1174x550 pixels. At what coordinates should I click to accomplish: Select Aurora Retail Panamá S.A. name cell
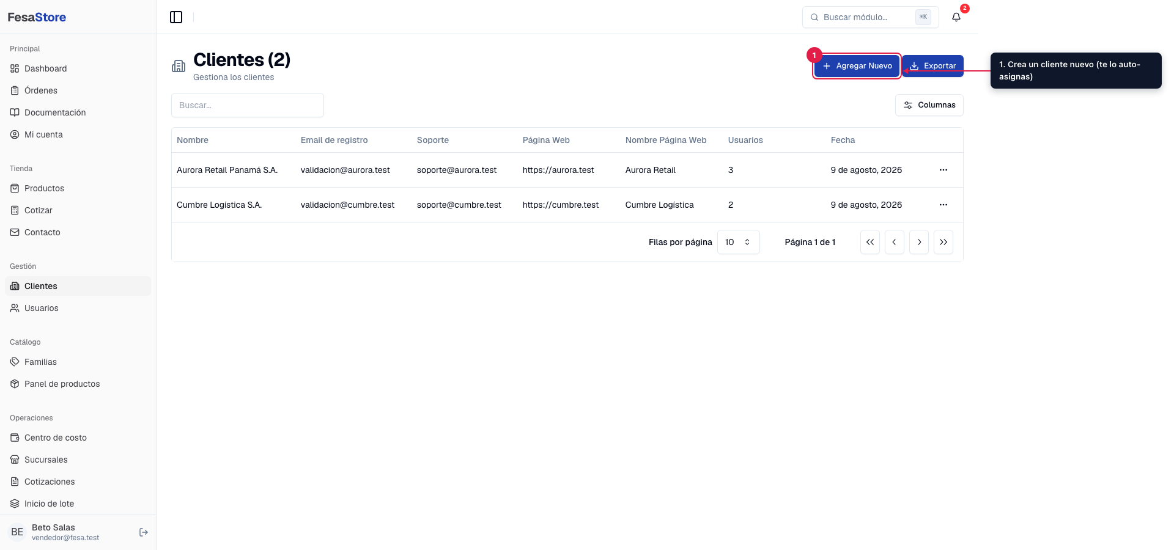[x=227, y=170]
